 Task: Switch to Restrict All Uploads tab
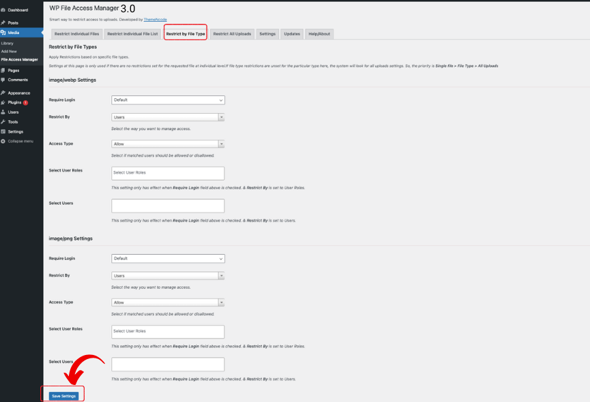click(232, 34)
